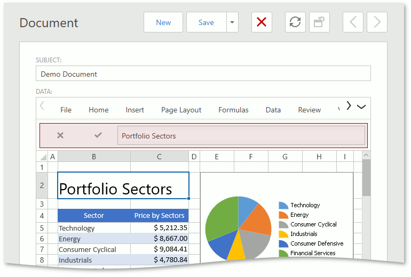Click the $ 9,084.41 cell
The image size is (411, 277).
[160, 249]
